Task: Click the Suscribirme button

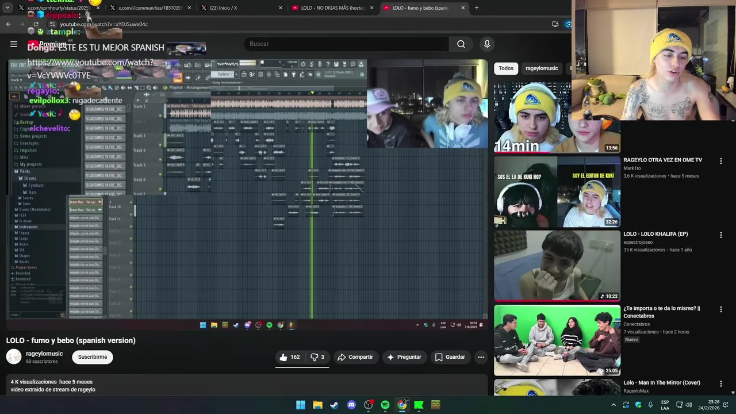Action: point(93,357)
